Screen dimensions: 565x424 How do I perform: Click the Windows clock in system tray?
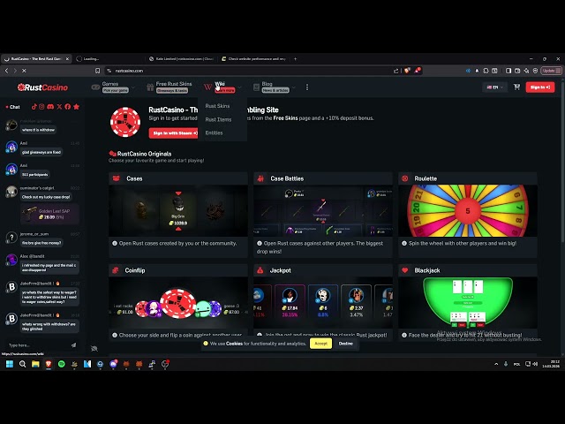click(551, 364)
